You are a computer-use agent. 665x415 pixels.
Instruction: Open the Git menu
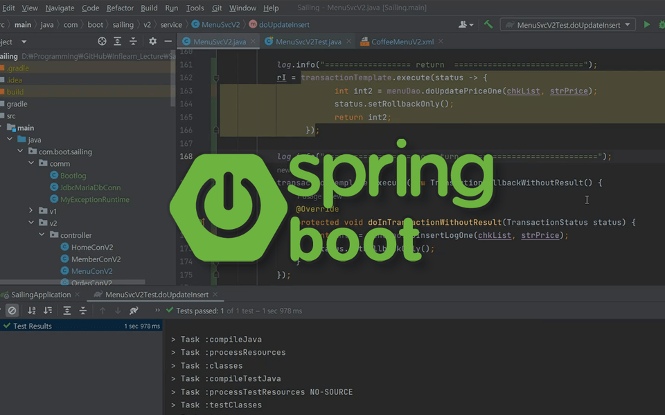[x=217, y=8]
